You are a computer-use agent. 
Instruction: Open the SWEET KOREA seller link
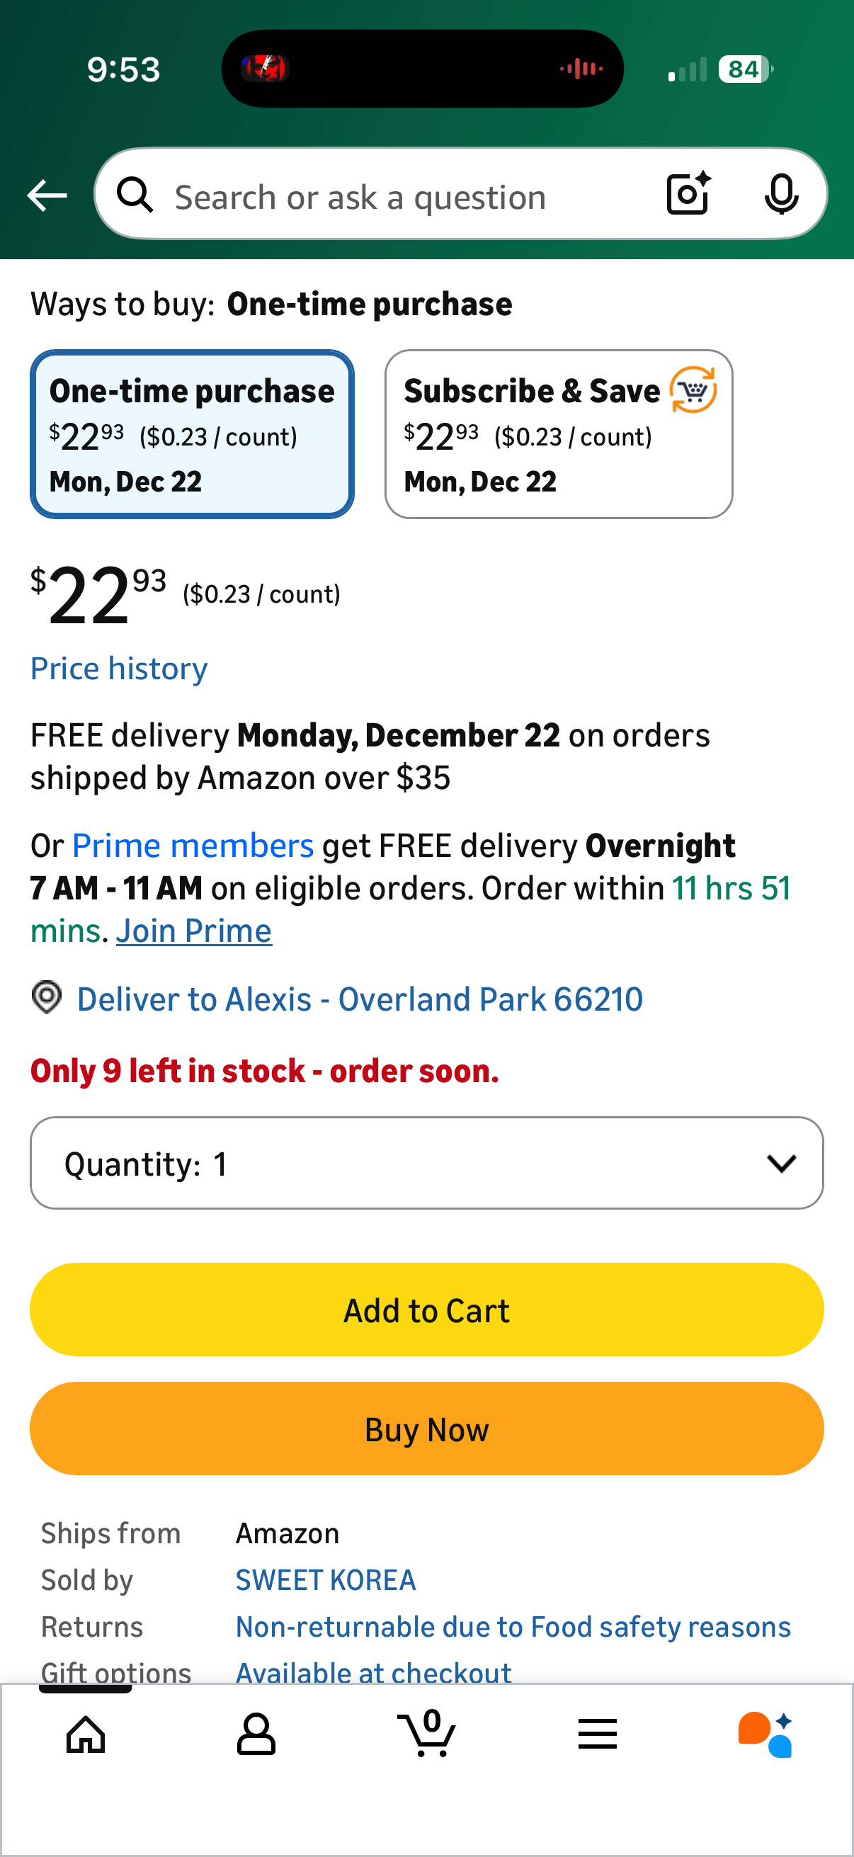(326, 1579)
